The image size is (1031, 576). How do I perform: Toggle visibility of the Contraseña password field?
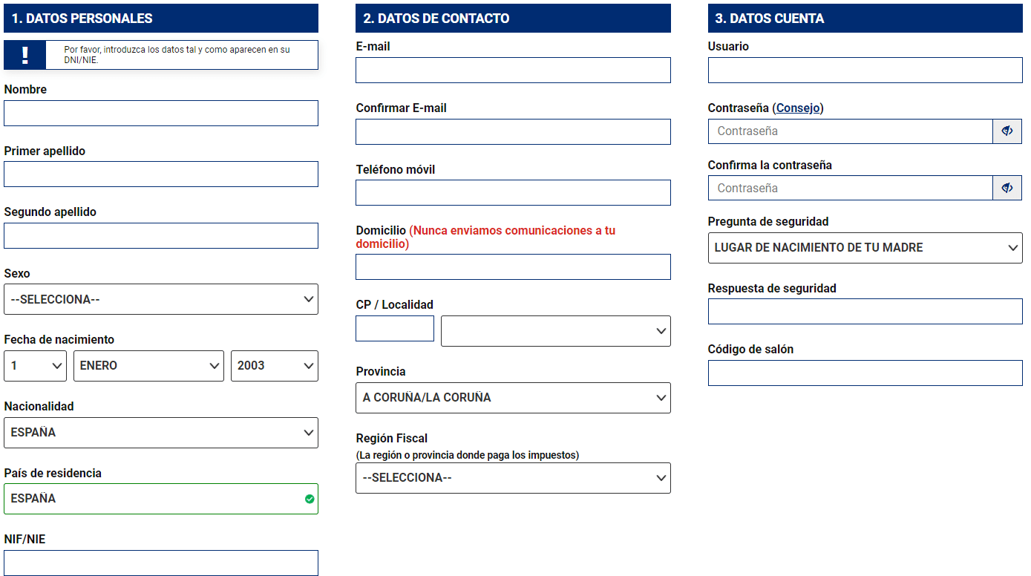click(x=1007, y=131)
